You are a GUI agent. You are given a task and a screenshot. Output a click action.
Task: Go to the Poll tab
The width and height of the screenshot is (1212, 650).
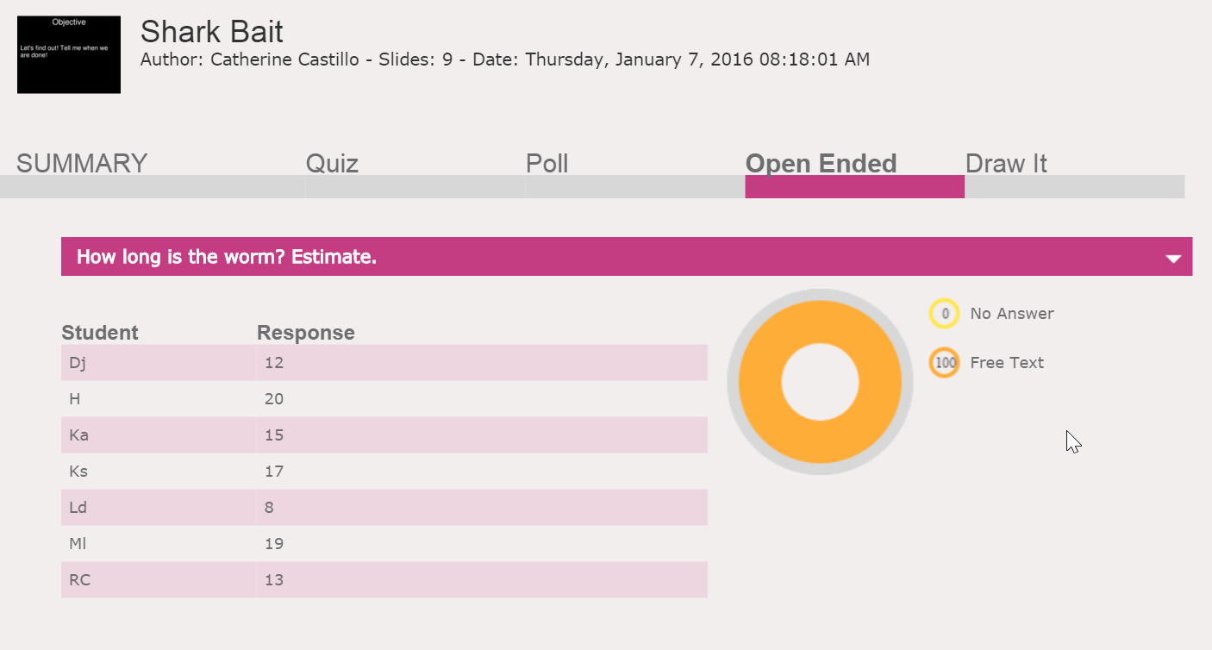click(547, 164)
